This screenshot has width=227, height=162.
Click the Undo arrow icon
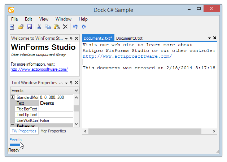coord(75,27)
